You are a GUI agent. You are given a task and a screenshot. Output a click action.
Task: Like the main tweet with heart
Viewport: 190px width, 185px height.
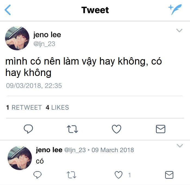coord(116,129)
